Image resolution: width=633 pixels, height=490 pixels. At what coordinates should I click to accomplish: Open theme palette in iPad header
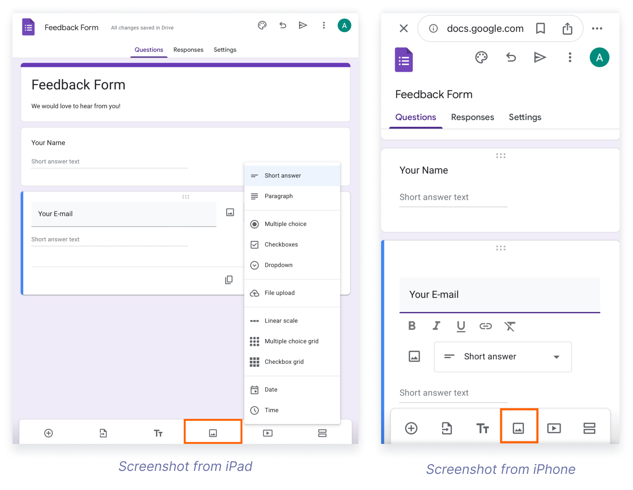tap(262, 25)
